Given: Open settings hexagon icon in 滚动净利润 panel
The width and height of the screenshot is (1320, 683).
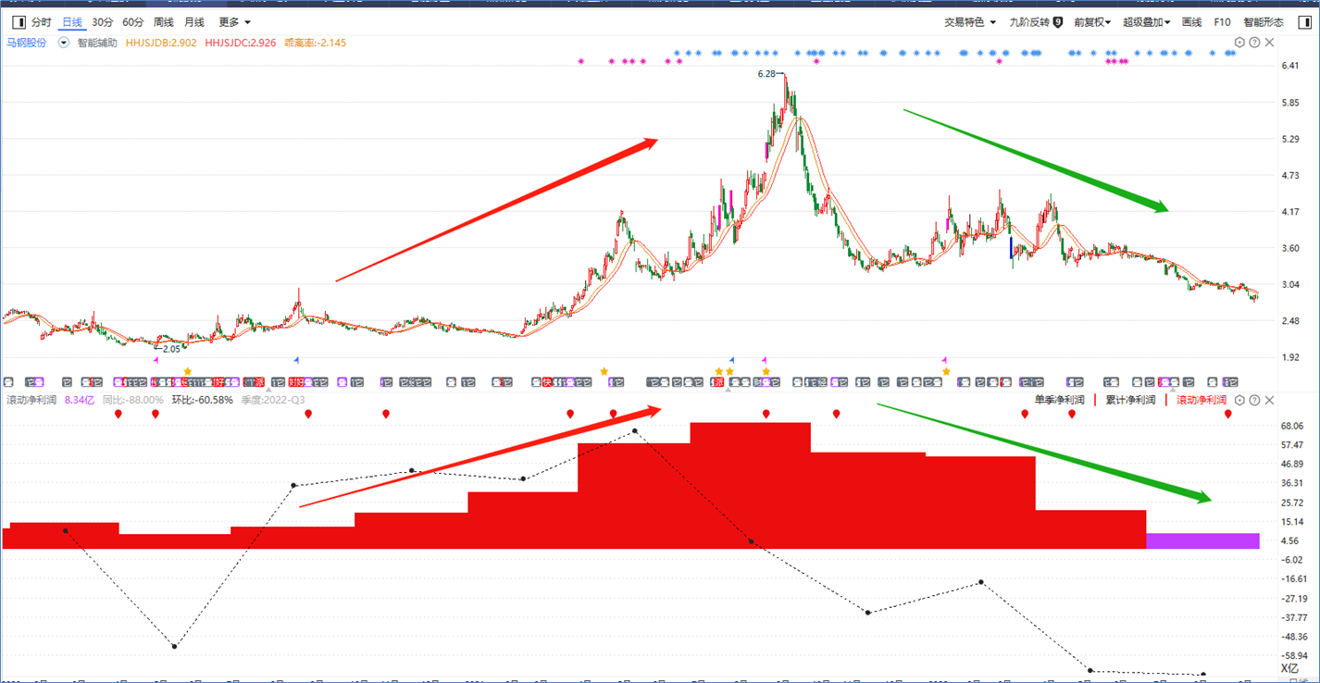Looking at the screenshot, I should [x=1240, y=401].
